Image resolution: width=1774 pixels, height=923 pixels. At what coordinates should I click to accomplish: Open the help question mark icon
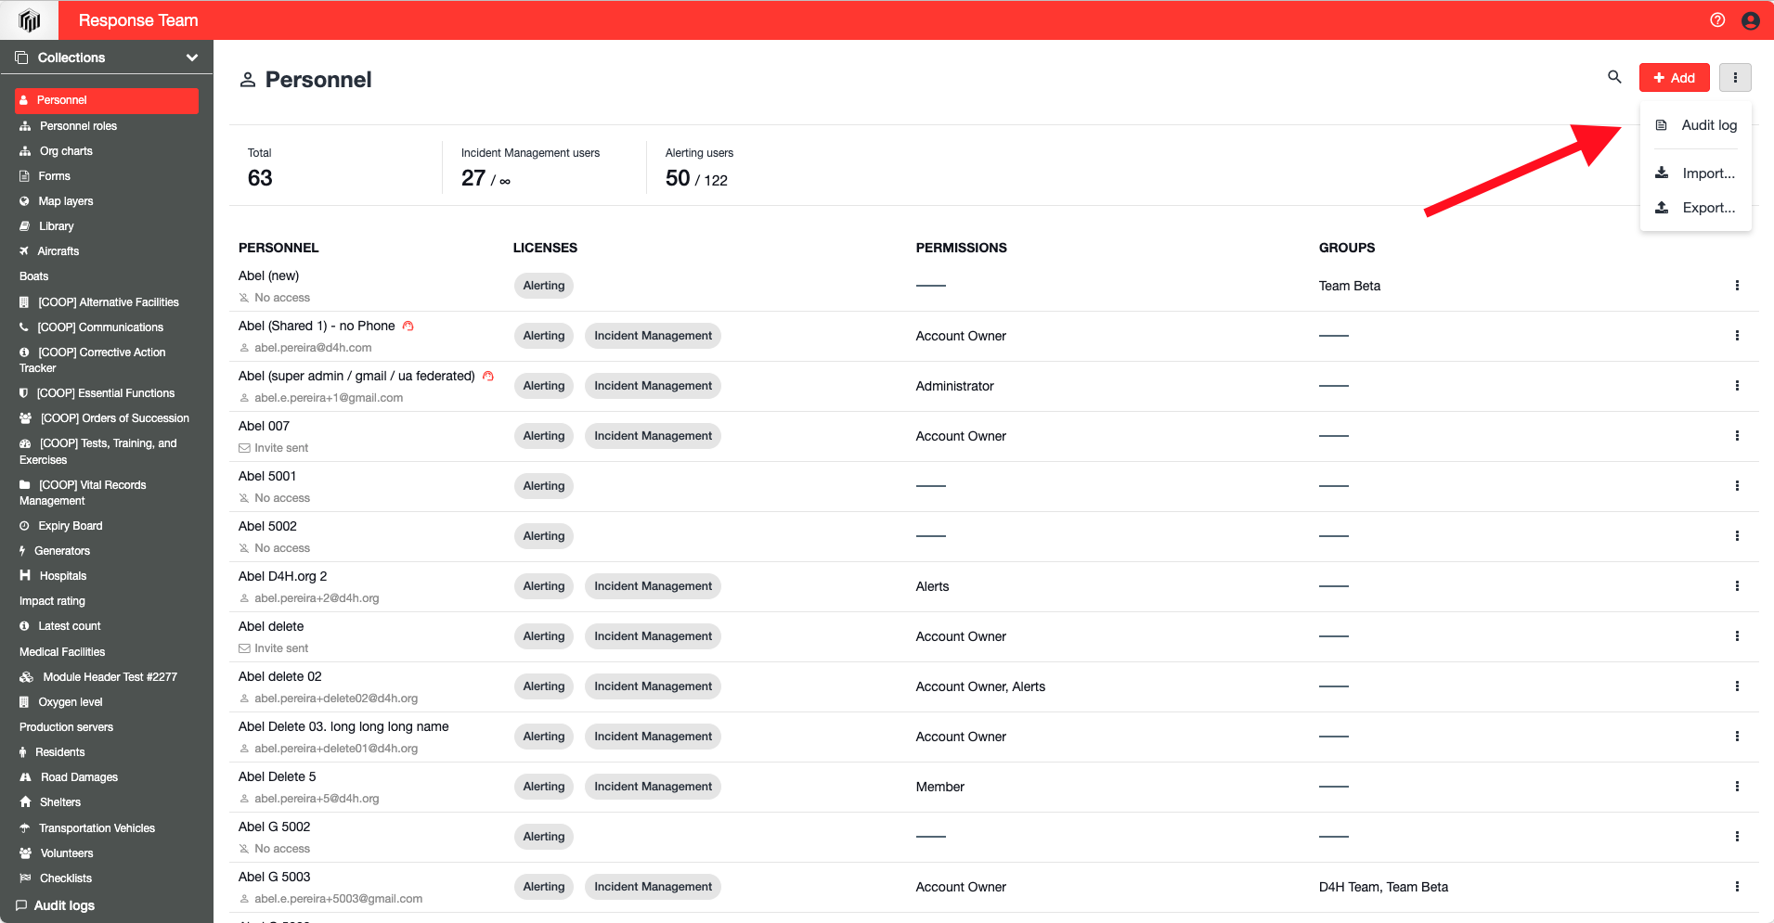click(1717, 20)
